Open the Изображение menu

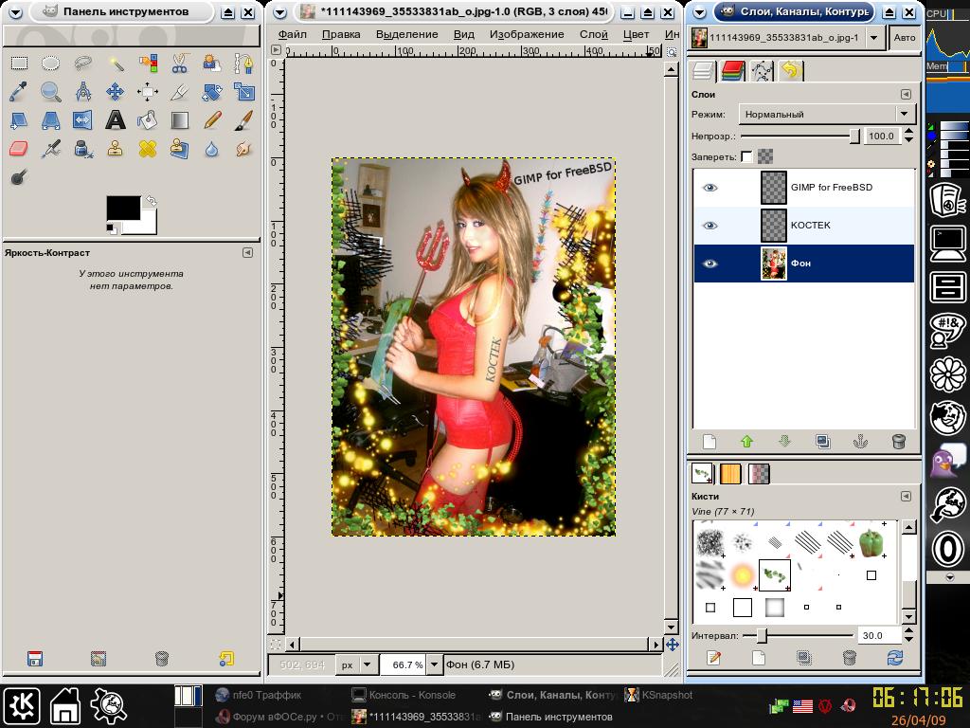[x=527, y=34]
